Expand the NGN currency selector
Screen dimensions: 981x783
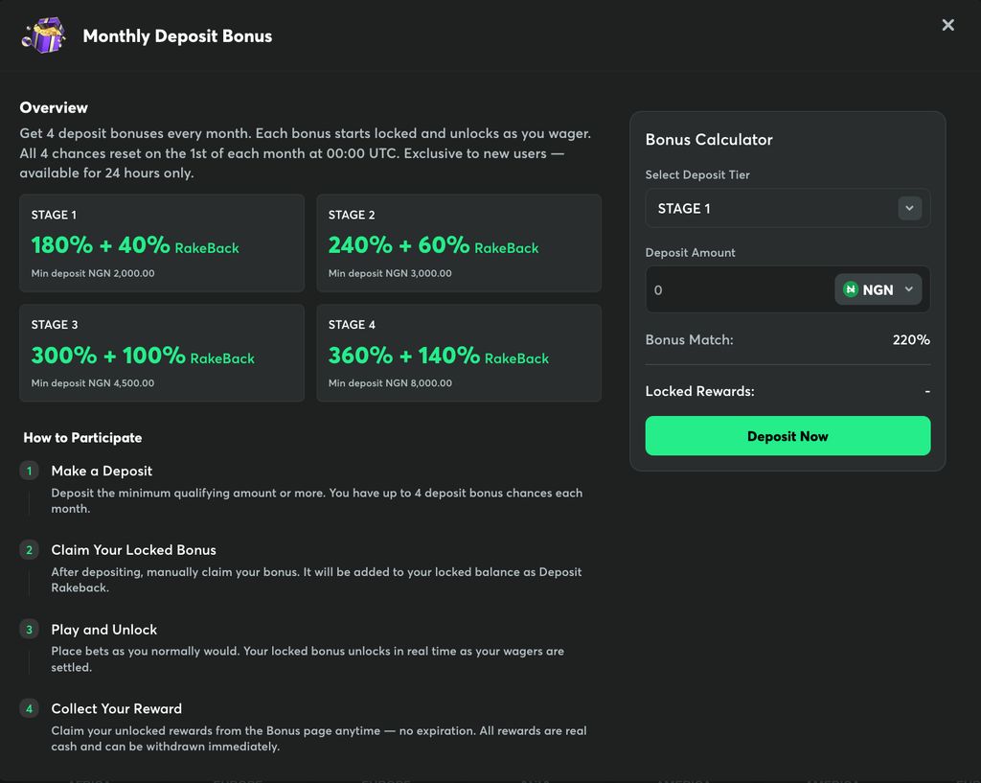point(878,289)
